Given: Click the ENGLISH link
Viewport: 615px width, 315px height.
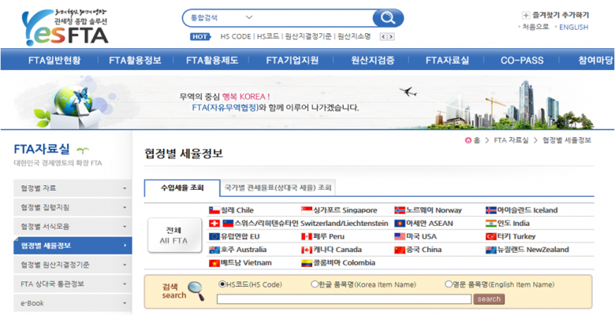Looking at the screenshot, I should pos(574,27).
